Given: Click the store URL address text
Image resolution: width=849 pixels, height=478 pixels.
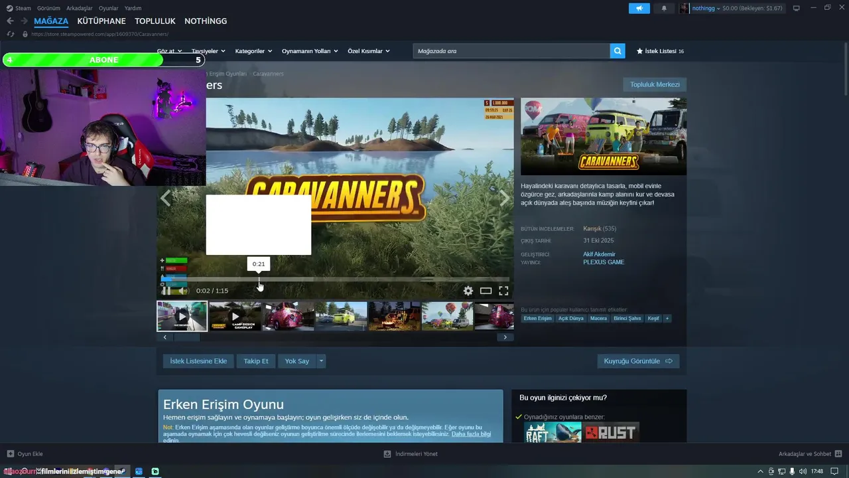Looking at the screenshot, I should tap(99, 34).
